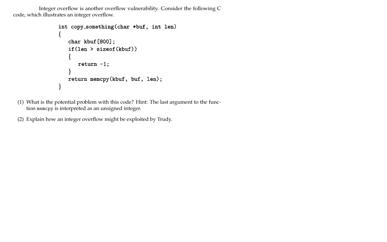
Task: Click the 'return -1;' statement
Action: [x=93, y=64]
